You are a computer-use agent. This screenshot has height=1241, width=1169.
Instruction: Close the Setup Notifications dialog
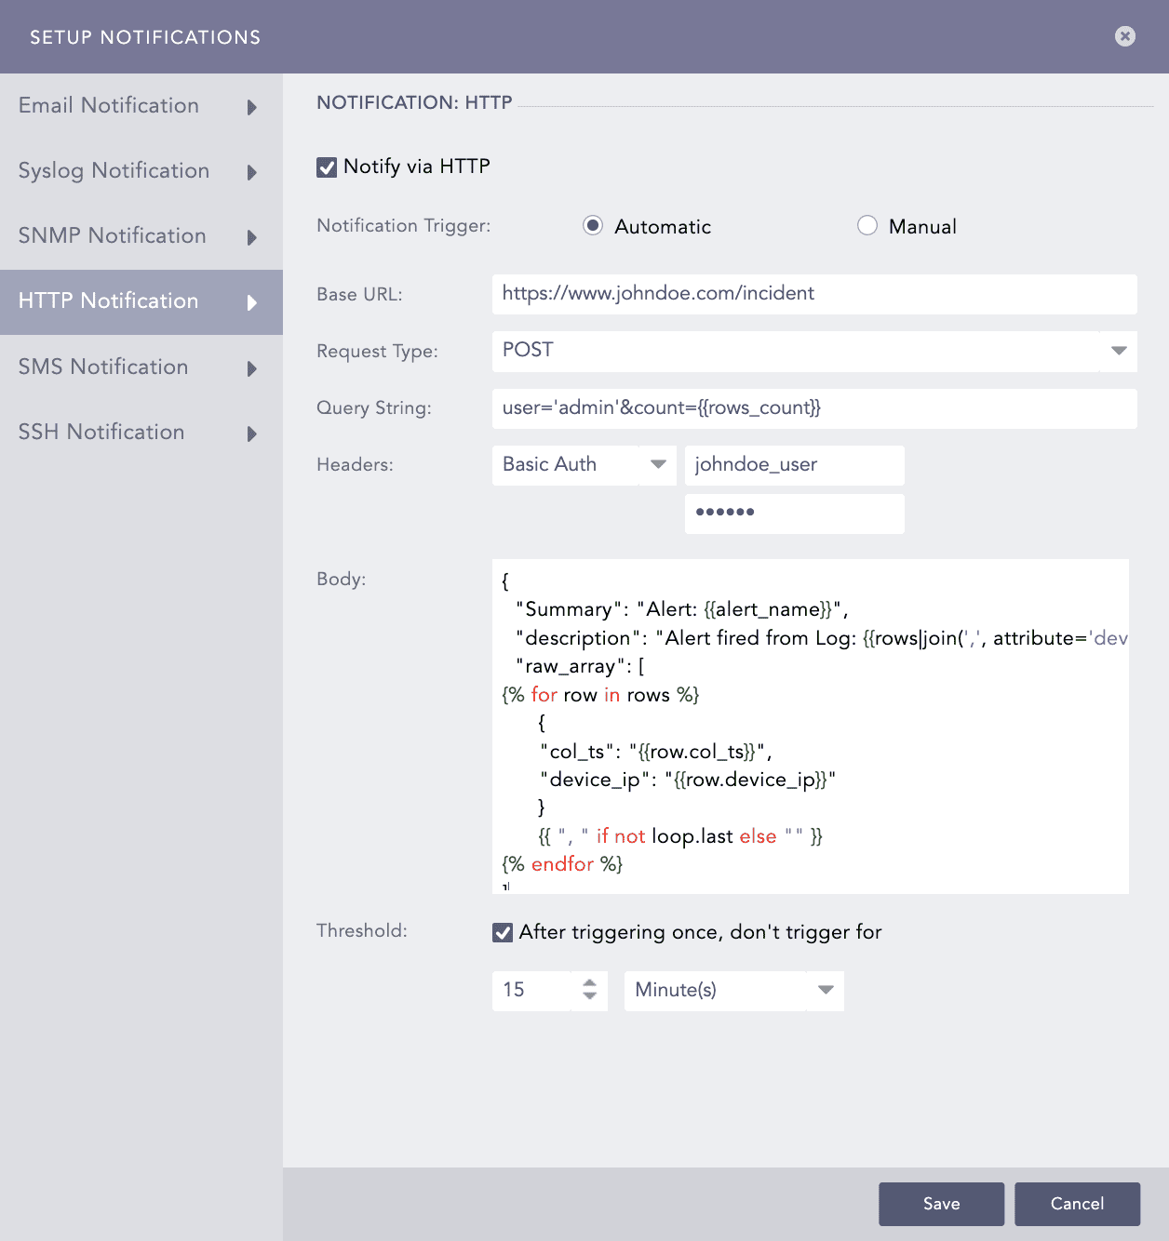(x=1124, y=36)
